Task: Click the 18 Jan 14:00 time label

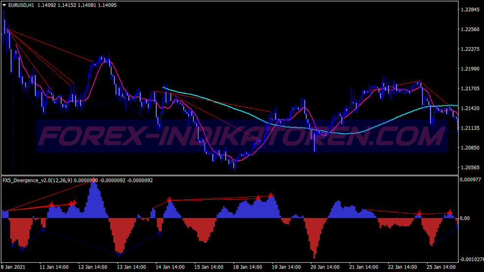Action: click(248, 267)
